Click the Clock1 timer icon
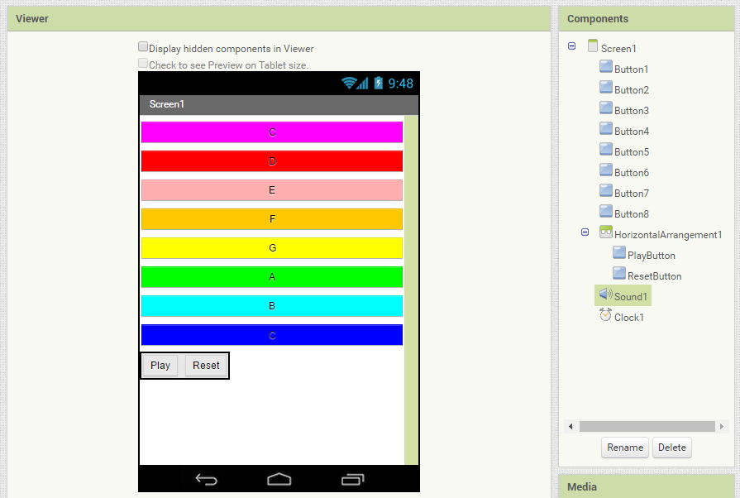This screenshot has height=498, width=740. click(x=604, y=315)
